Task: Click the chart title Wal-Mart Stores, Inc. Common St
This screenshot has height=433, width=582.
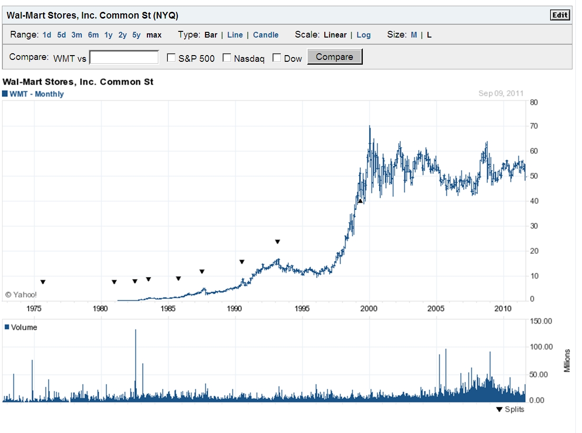Action: (x=78, y=82)
